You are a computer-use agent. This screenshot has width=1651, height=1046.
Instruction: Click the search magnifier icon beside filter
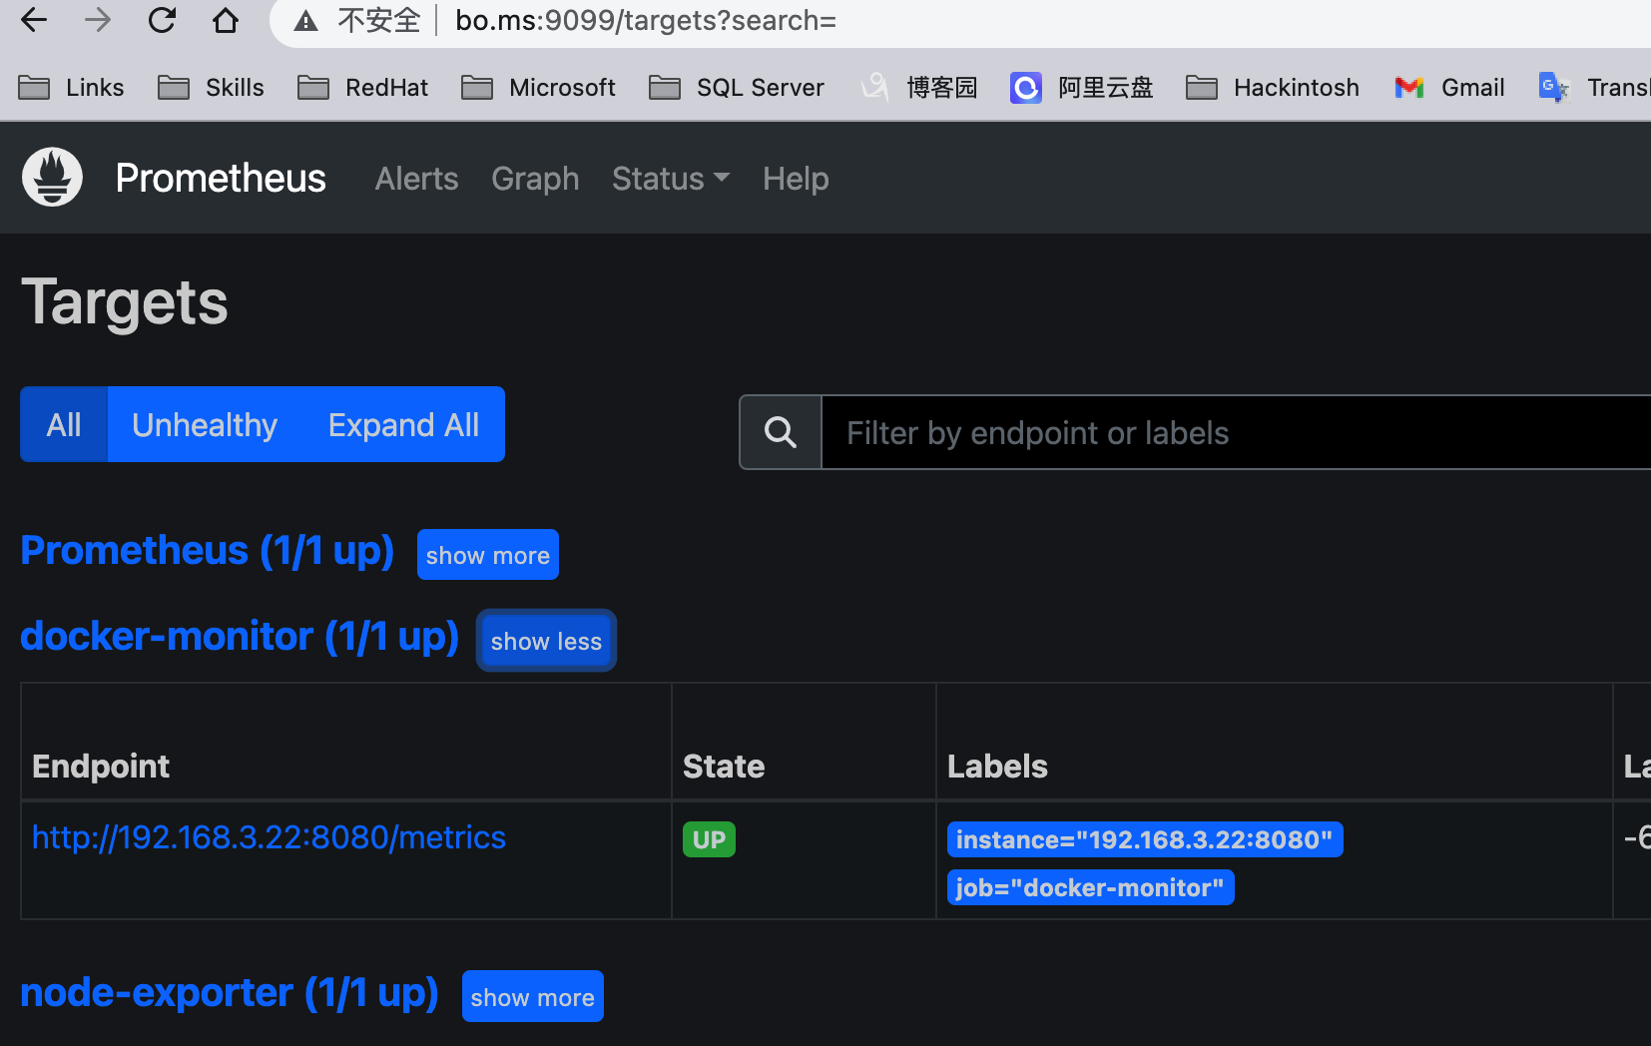tap(780, 432)
